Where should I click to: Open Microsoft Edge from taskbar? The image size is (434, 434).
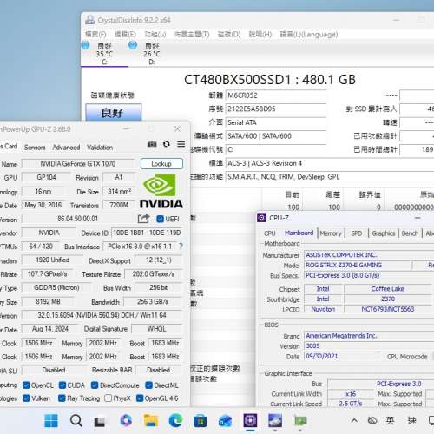(175, 421)
